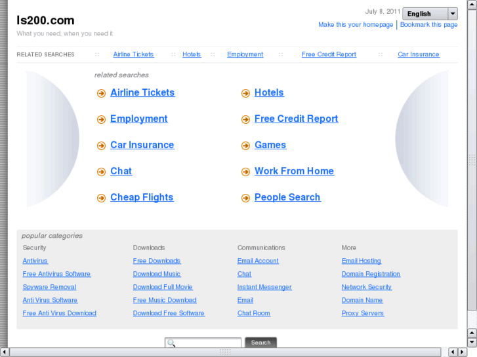The height and width of the screenshot is (357, 477).
Task: Open the Email Account link
Action: point(258,261)
